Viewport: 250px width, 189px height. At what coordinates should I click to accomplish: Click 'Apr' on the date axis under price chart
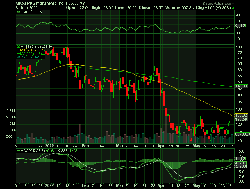pos(161,146)
